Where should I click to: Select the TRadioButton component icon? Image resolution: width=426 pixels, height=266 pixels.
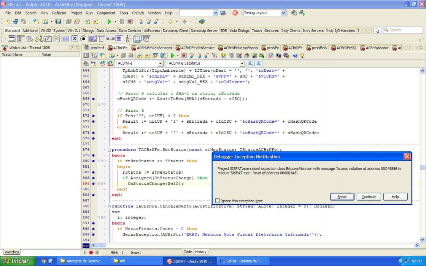[x=83, y=38]
